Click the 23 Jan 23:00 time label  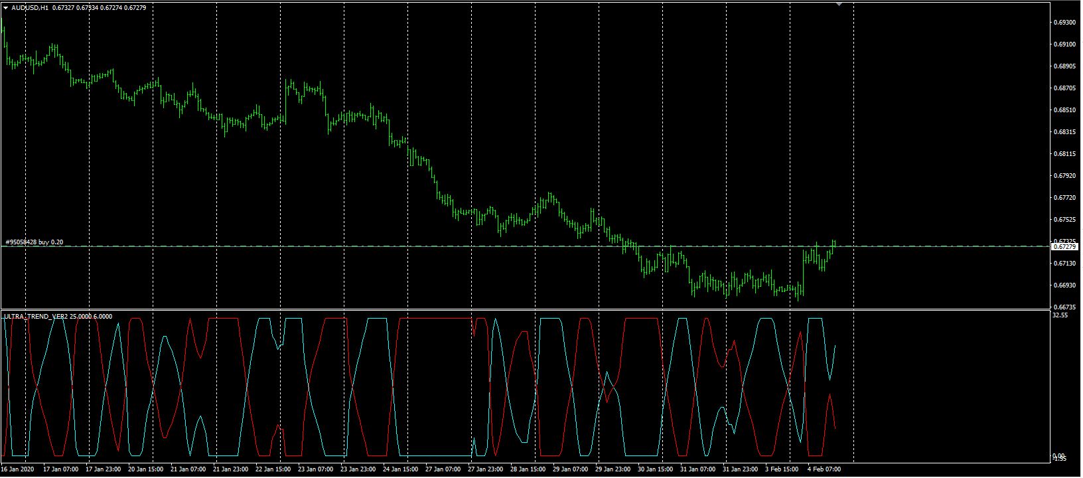358,469
